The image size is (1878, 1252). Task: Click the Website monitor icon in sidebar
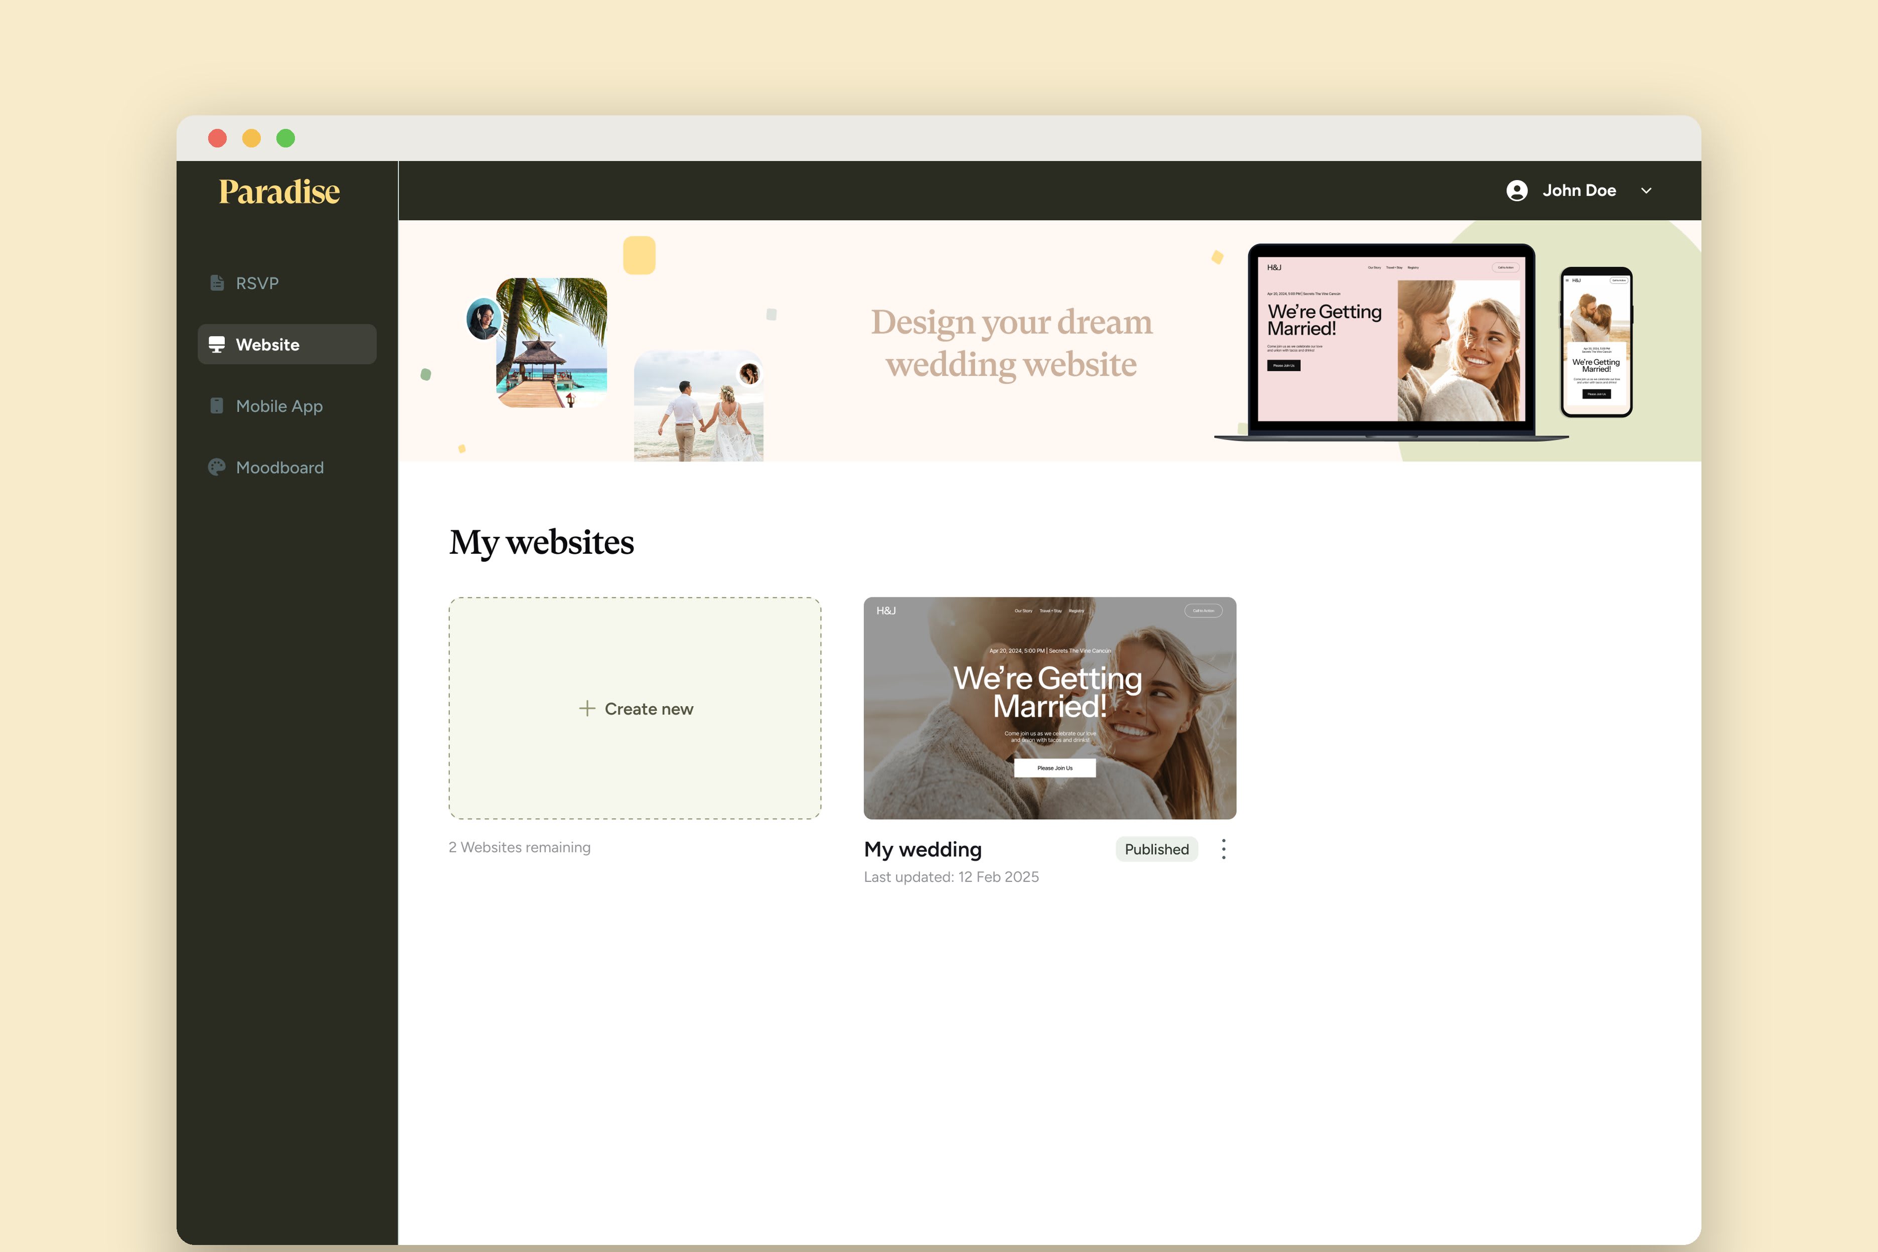pos(216,344)
